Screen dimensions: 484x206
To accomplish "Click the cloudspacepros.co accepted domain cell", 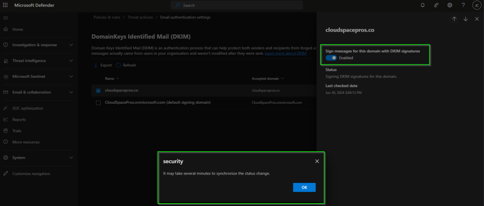I will point(266,91).
